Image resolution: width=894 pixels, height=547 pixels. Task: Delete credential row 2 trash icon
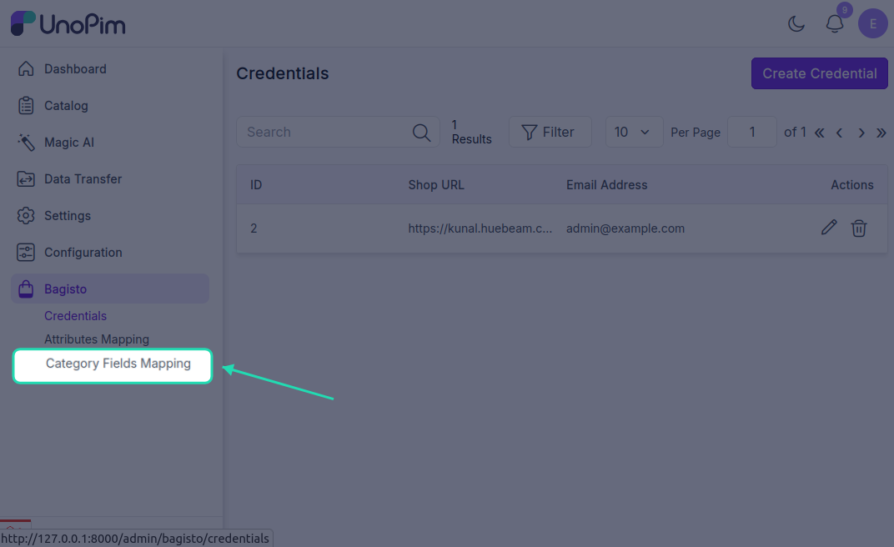pyautogui.click(x=859, y=228)
